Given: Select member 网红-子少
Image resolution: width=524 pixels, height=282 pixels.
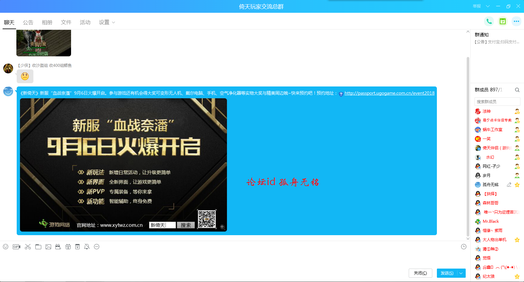Looking at the screenshot, I should (491, 166).
